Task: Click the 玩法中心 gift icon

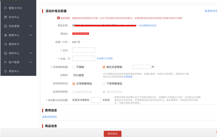Action: pyautogui.click(x=6, y=17)
